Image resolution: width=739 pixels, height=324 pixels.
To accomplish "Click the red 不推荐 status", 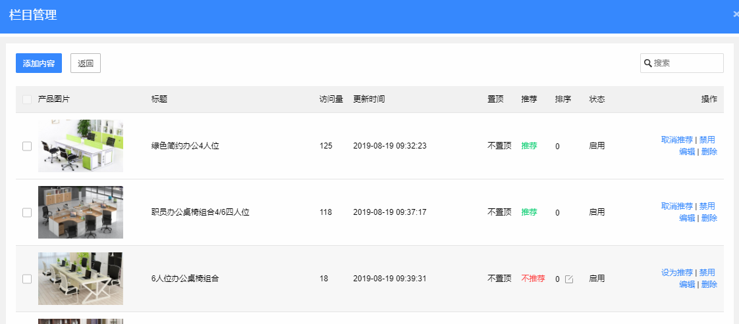I will pyautogui.click(x=533, y=279).
